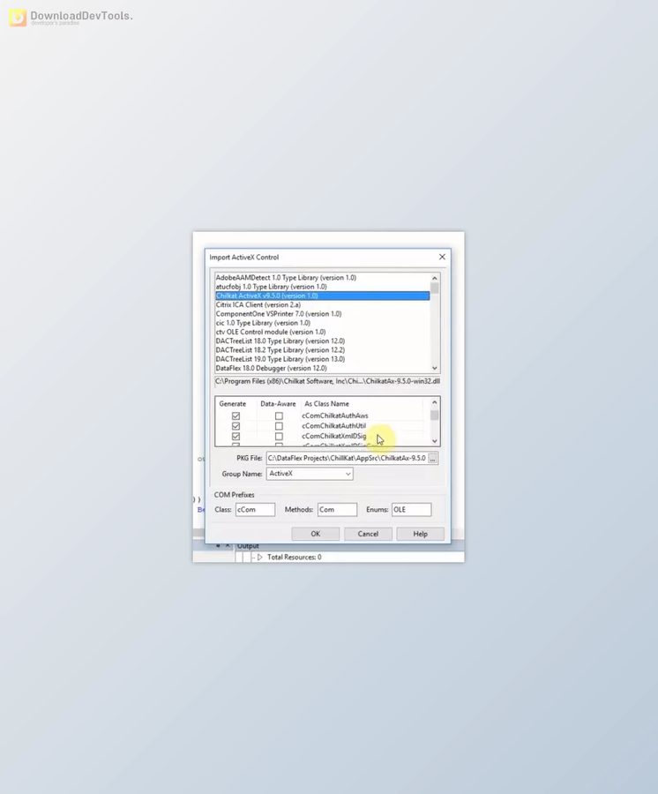This screenshot has height=794, width=658.
Task: Select Citrix ICA Client (version 2.a)
Action: [x=323, y=305]
